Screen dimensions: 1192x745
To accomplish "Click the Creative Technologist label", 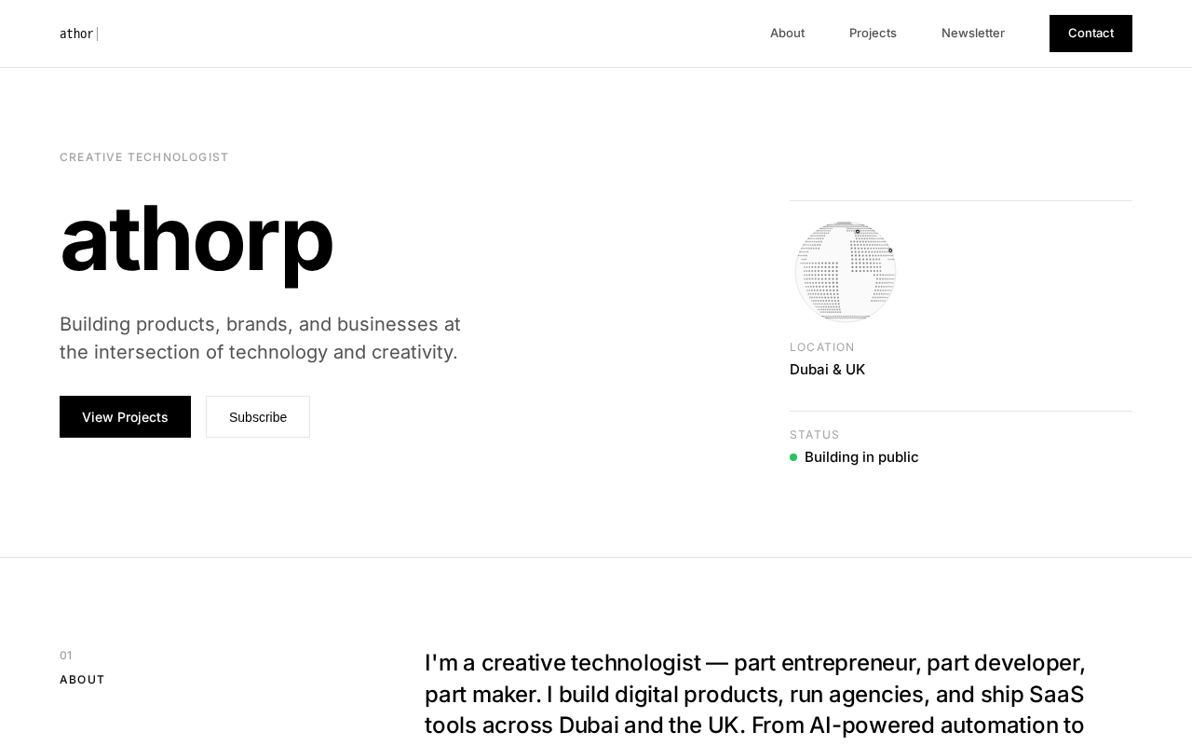I will (144, 157).
